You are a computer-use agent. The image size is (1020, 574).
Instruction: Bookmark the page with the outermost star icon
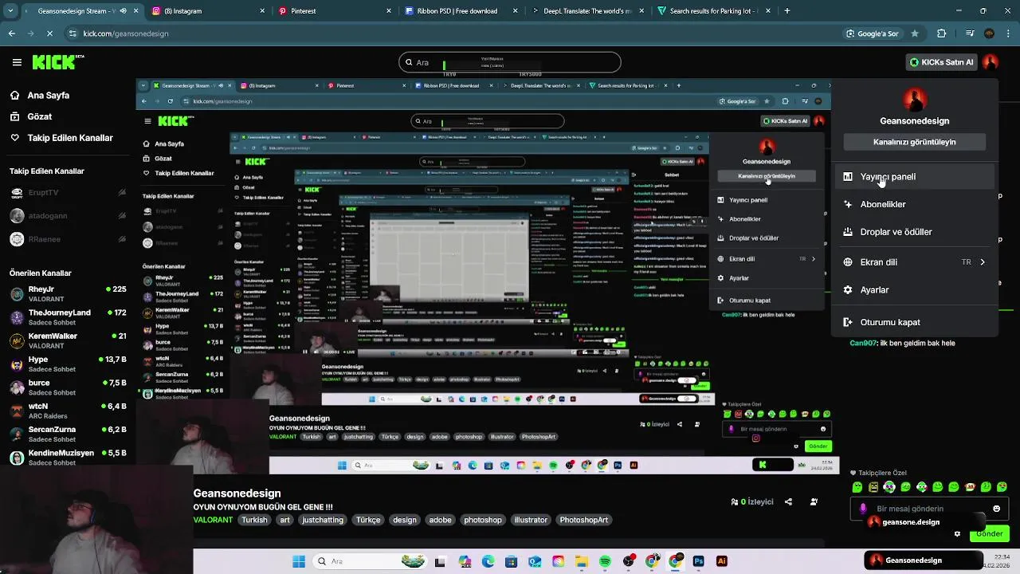[x=915, y=33]
